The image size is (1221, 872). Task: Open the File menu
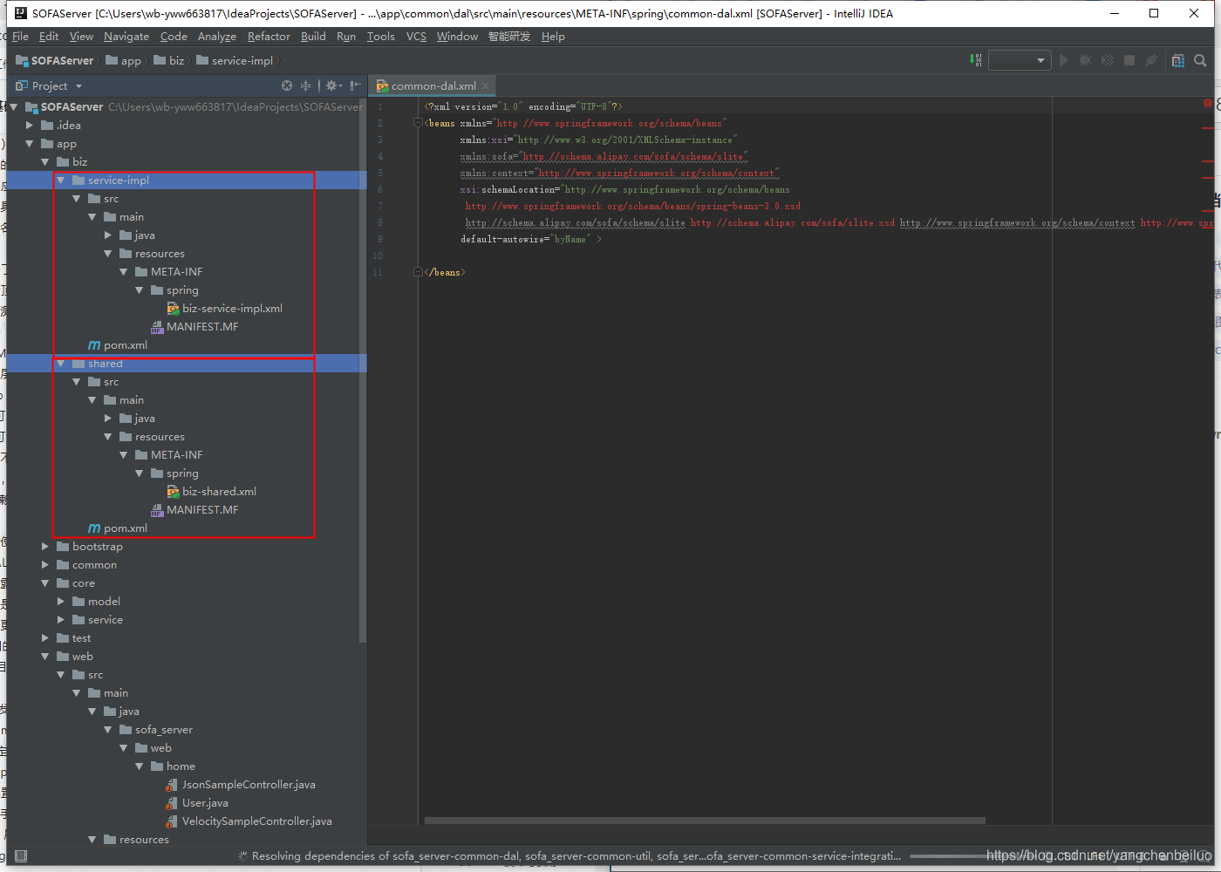tap(21, 37)
